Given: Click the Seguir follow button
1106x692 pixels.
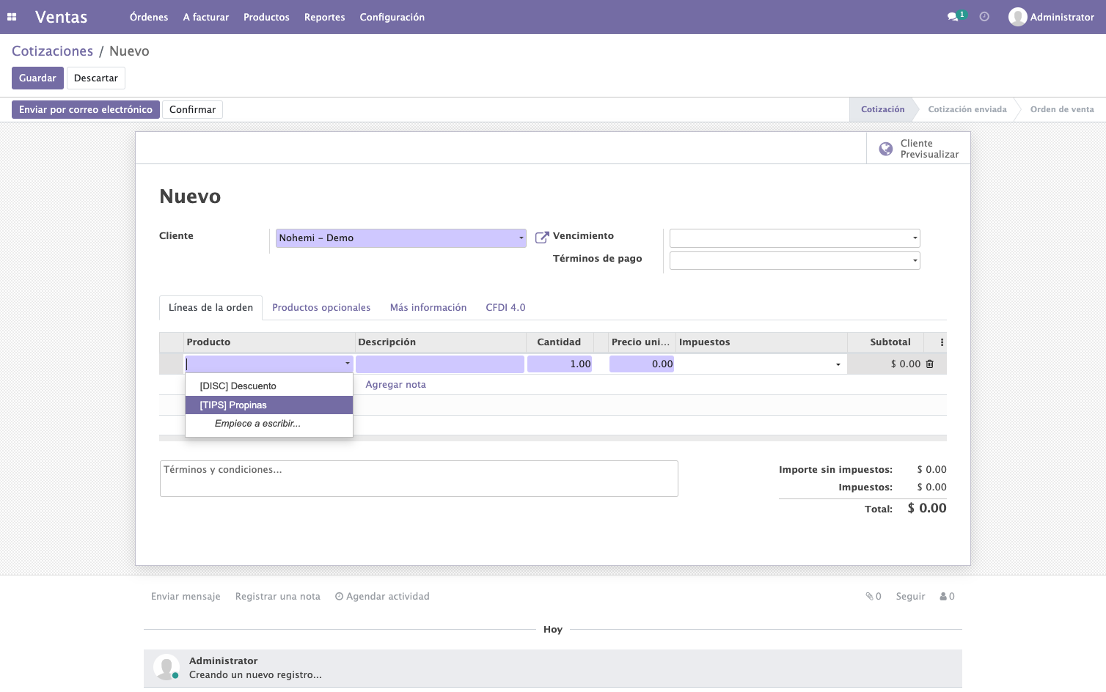Looking at the screenshot, I should (x=911, y=597).
